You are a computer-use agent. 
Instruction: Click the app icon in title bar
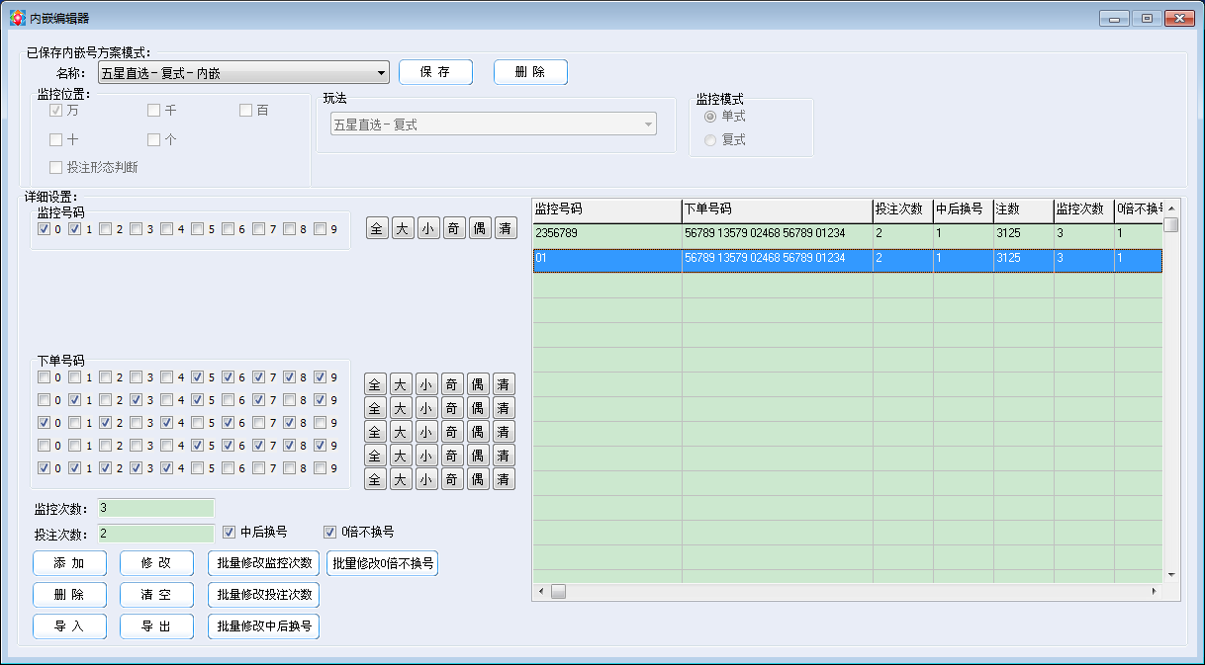click(17, 18)
